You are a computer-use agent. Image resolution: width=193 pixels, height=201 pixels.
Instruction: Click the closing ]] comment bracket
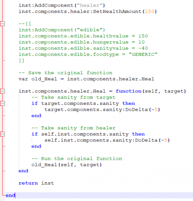coord(21,61)
